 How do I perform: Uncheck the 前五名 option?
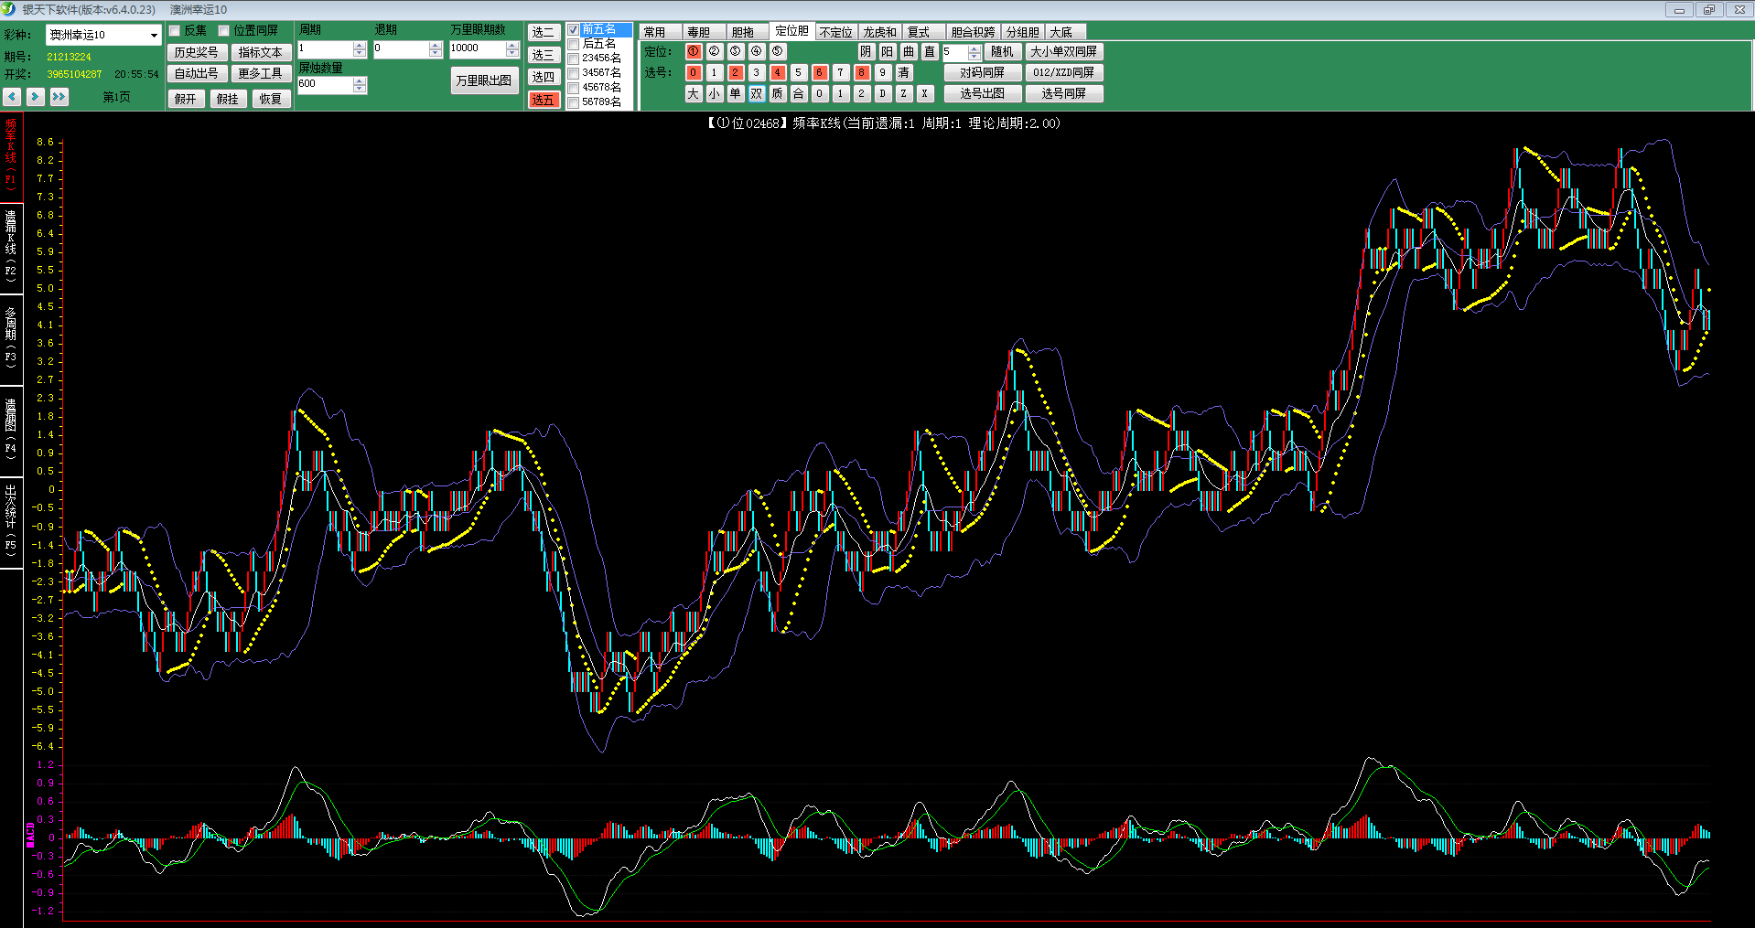point(574,30)
